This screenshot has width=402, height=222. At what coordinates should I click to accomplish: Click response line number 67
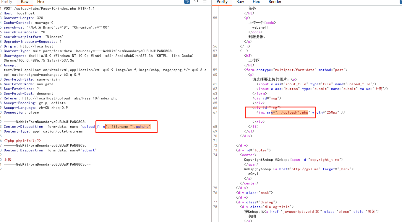coord(215,112)
